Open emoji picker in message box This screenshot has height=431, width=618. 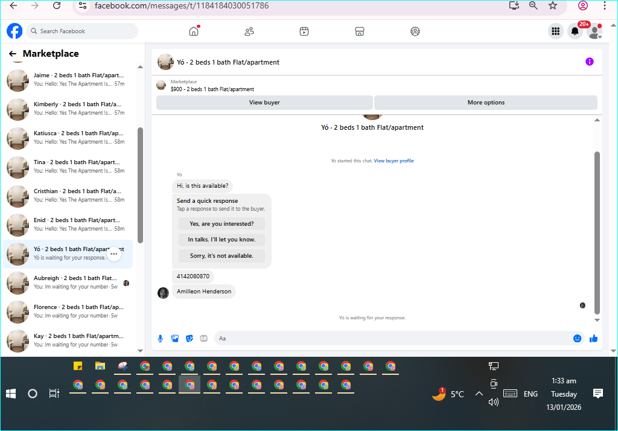point(577,338)
